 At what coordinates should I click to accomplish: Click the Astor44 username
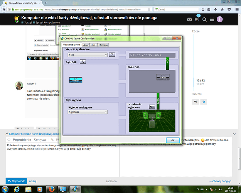click(31, 84)
